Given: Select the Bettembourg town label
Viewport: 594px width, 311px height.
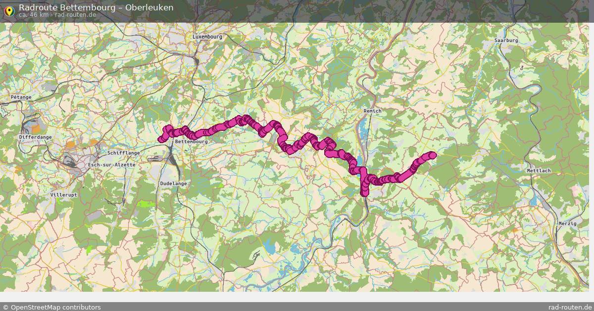Looking at the screenshot, I should pyautogui.click(x=191, y=141).
